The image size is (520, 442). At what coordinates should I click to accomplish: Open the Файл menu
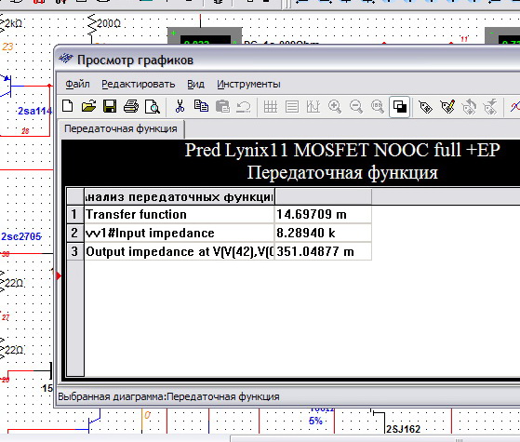(77, 85)
